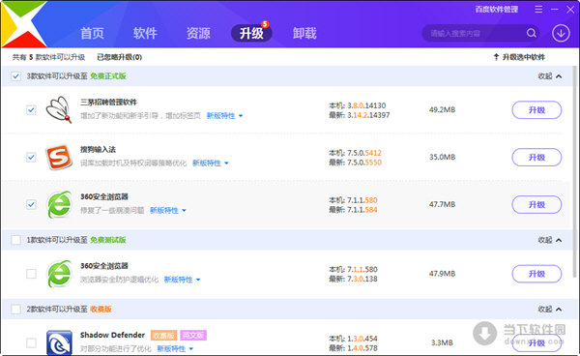
Task: Click 360安全浏览器 icon in free official group
Action: (x=59, y=204)
